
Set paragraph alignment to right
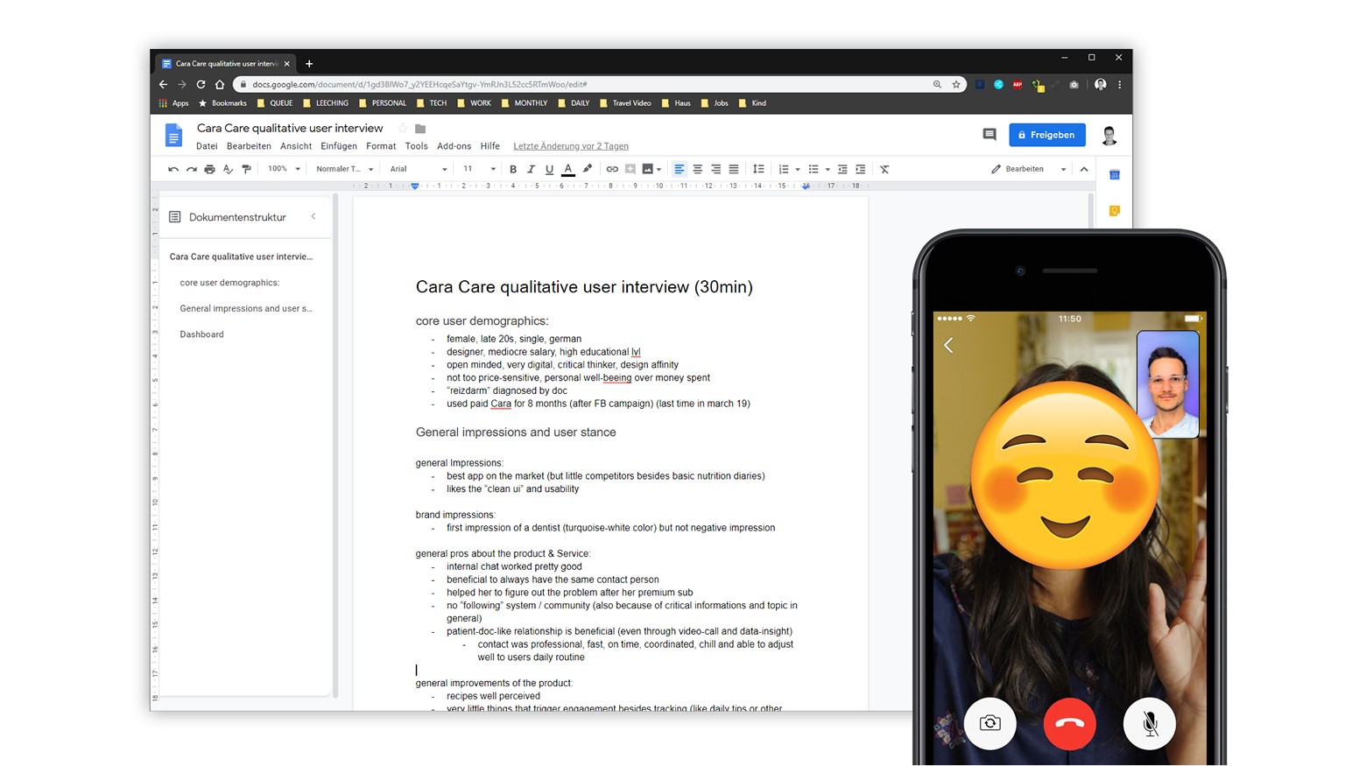[715, 169]
